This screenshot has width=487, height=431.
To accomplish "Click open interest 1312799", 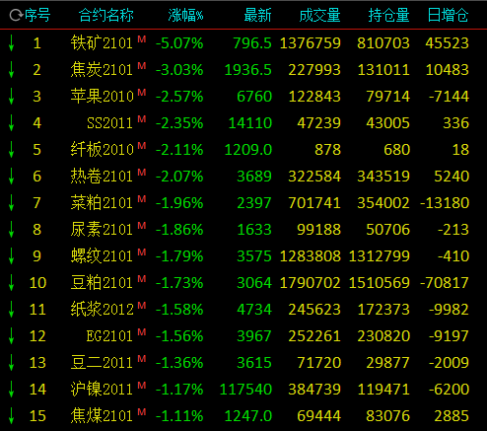I will coord(380,256).
